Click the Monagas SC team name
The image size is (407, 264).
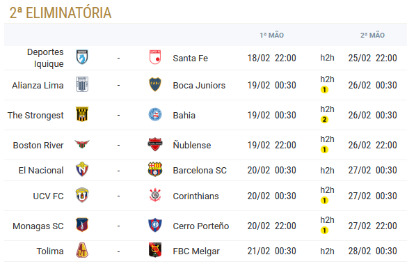coord(38,226)
